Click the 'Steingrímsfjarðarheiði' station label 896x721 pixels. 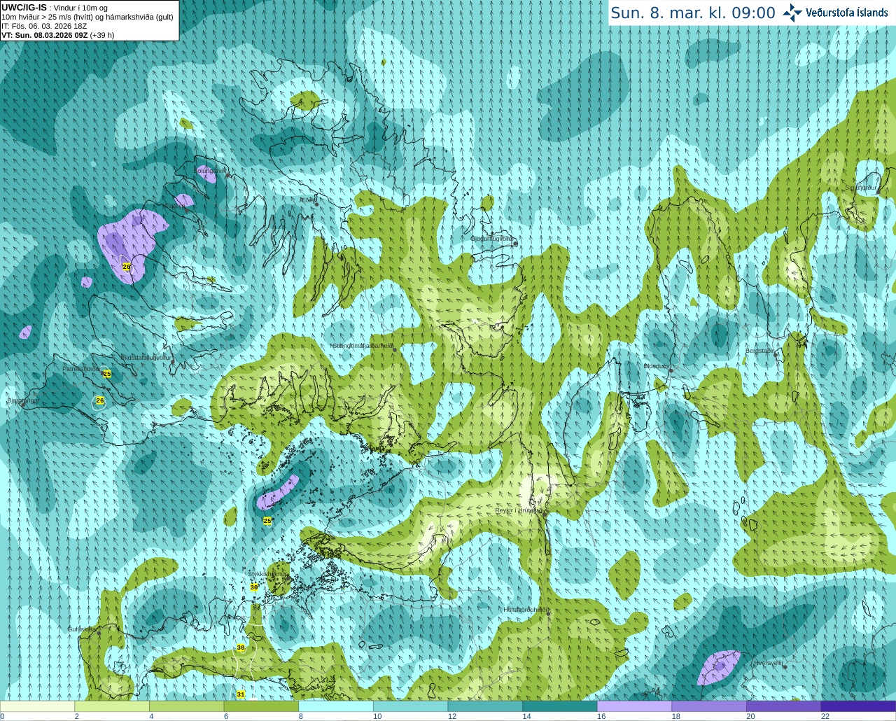point(363,346)
